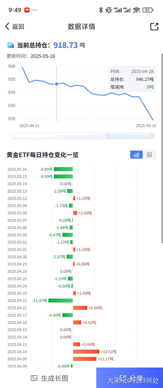Tap 返回 to go back
Viewport: 163px width, 388px height.
tap(18, 27)
